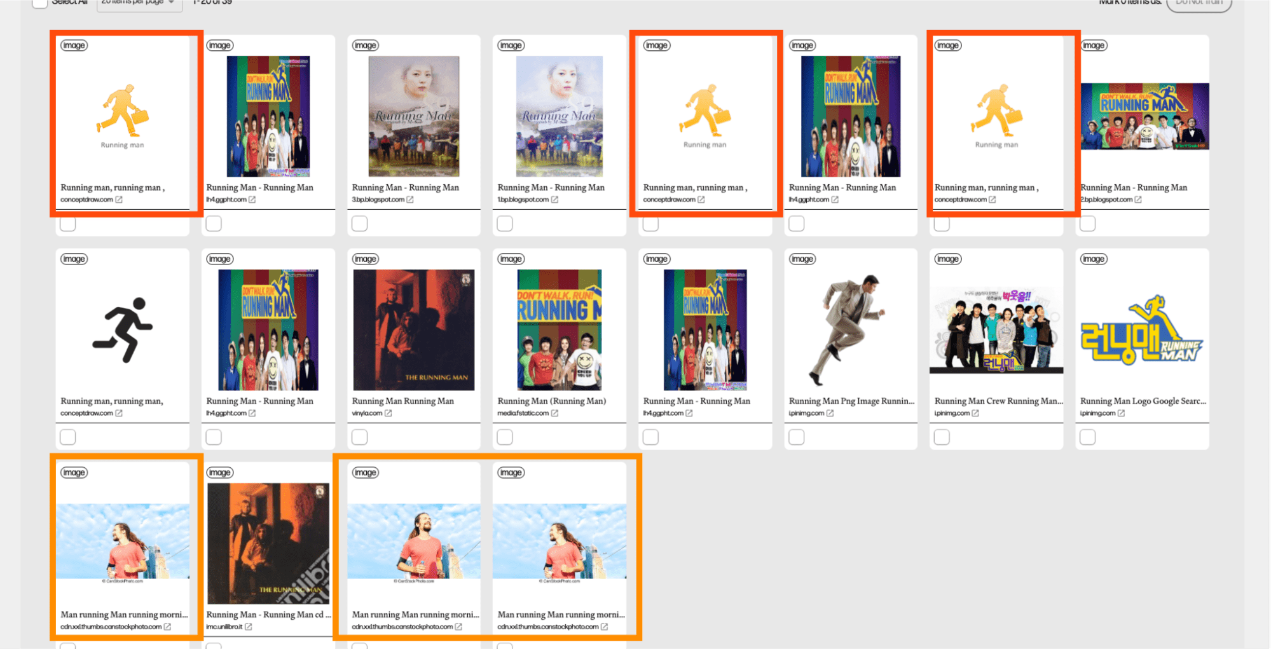Click external link icon beside vinyla.com
This screenshot has width=1271, height=649.
pyautogui.click(x=388, y=413)
